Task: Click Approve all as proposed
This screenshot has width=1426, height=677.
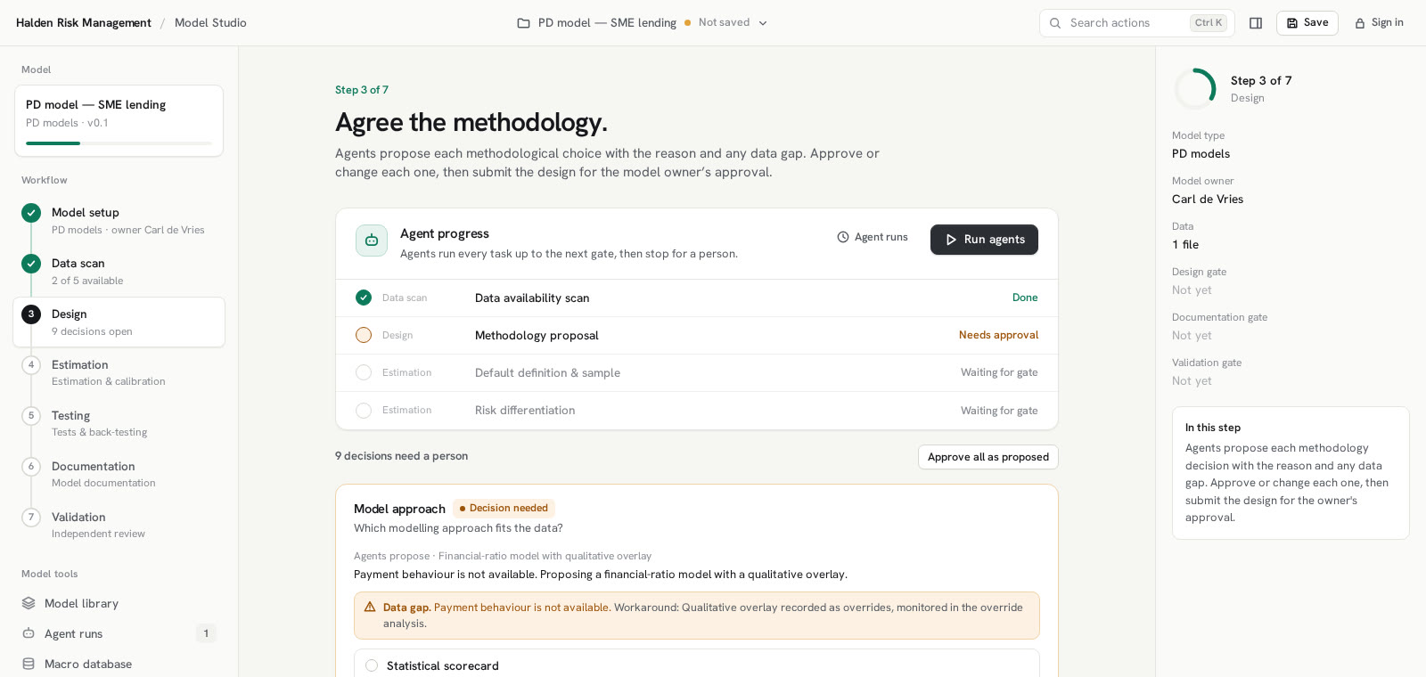Action: click(x=988, y=457)
